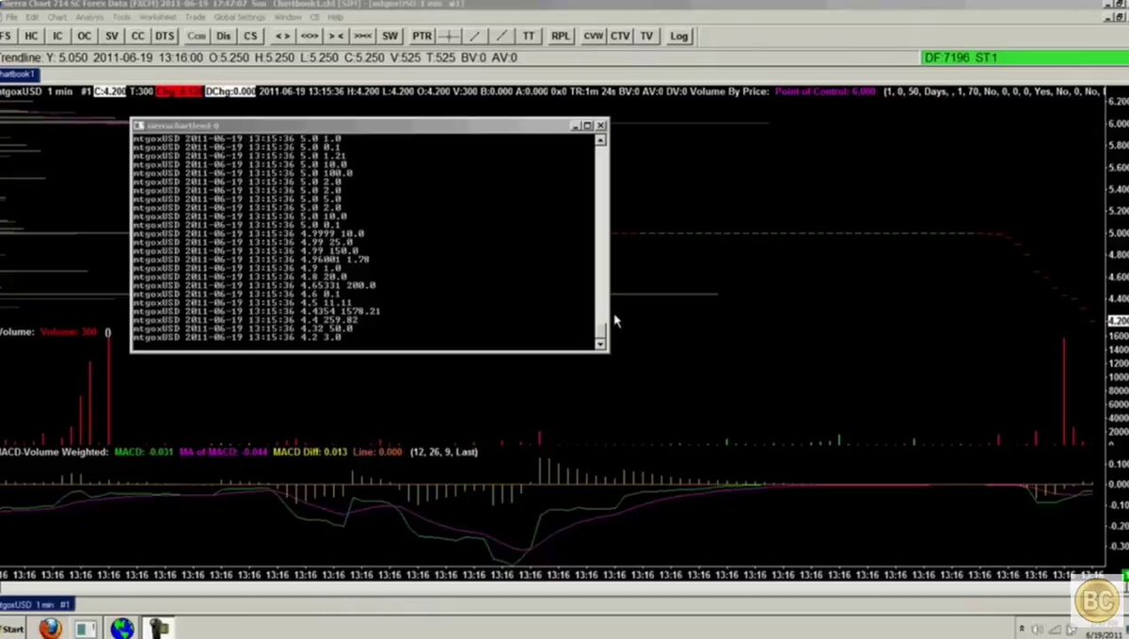
Task: Open Firefox from the taskbar
Action: pyautogui.click(x=50, y=627)
